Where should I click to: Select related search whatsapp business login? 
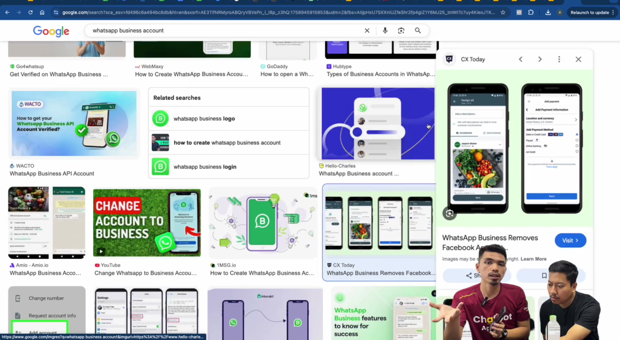pyautogui.click(x=229, y=167)
